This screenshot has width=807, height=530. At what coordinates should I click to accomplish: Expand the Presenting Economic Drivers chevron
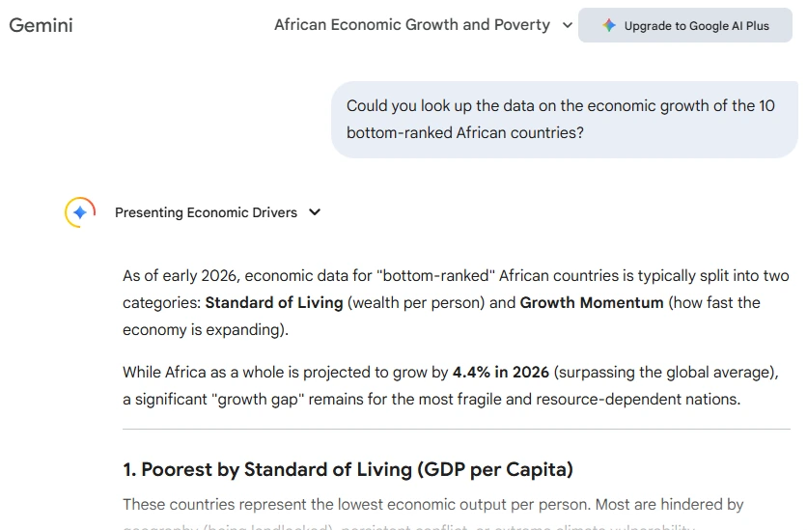coord(315,212)
